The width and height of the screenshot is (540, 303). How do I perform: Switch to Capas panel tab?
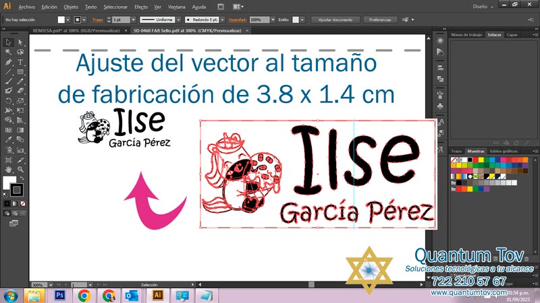tap(512, 35)
